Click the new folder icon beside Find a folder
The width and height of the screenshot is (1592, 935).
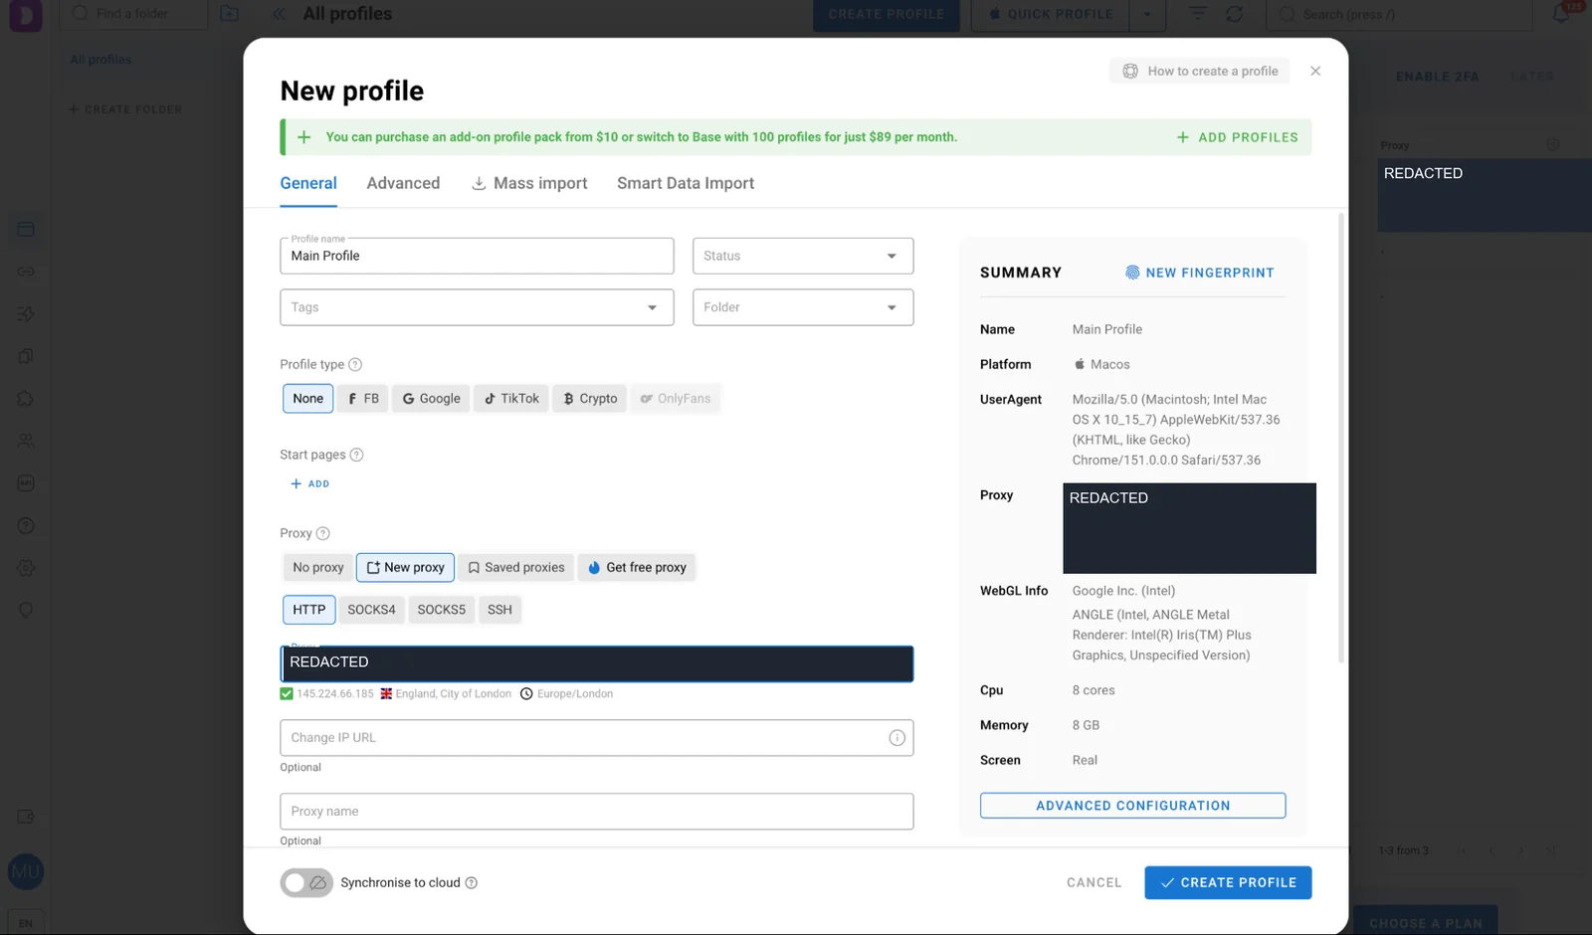[x=229, y=14]
